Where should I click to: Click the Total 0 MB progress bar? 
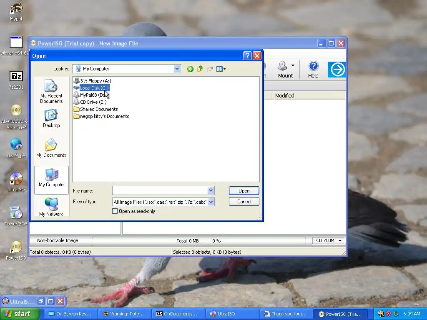(199, 241)
